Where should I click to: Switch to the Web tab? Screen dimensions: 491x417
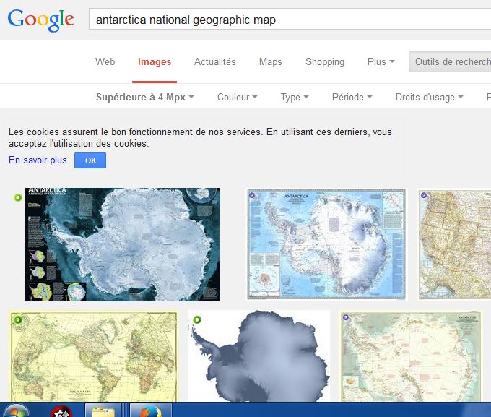coord(105,61)
